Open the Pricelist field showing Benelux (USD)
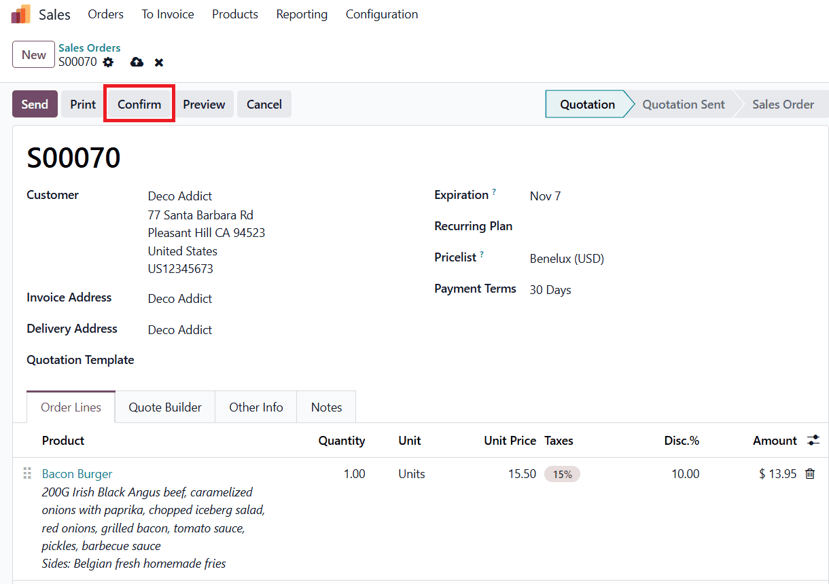The image size is (829, 584). click(x=567, y=259)
